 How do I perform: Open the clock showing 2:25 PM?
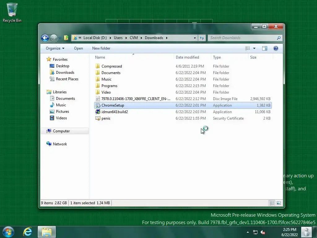tap(289, 232)
